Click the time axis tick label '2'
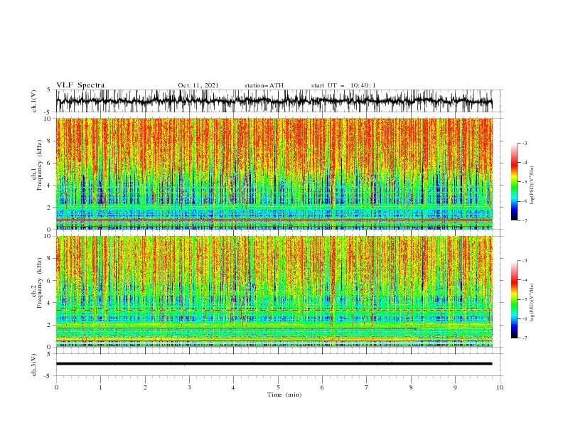This screenshot has width=563, height=435. pyautogui.click(x=145, y=387)
